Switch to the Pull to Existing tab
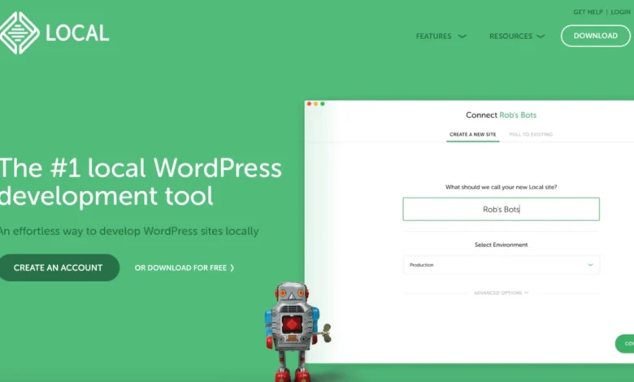Viewport: 634px width, 382px height. 531,134
